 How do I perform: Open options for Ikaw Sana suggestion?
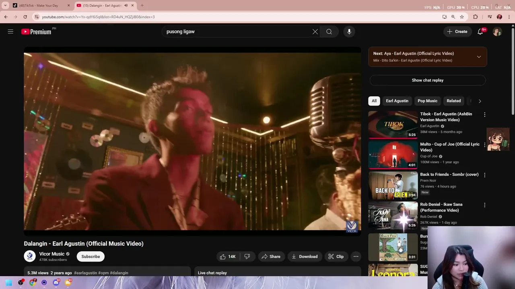484,205
